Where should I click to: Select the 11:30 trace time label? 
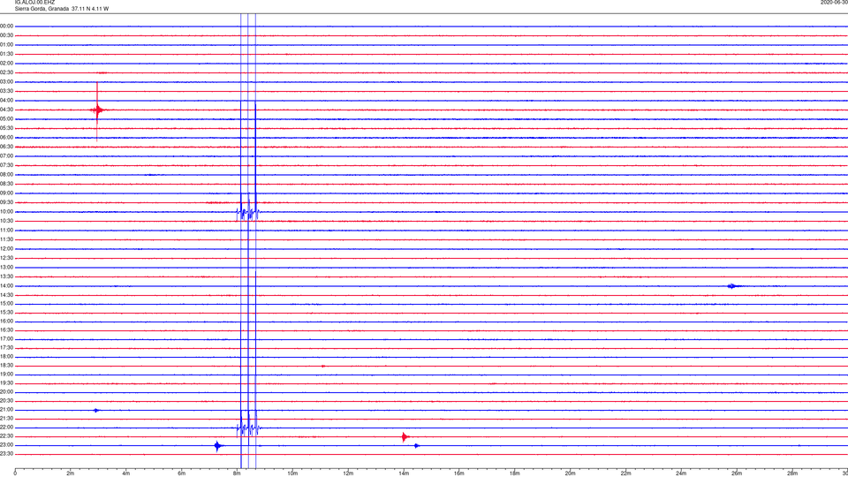pyautogui.click(x=7, y=239)
